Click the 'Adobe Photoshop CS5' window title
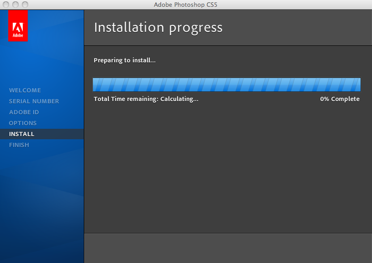 pos(185,5)
